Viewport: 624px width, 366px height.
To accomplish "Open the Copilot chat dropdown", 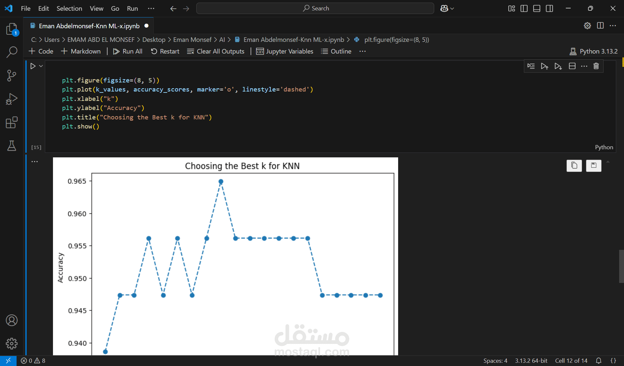I will click(452, 8).
